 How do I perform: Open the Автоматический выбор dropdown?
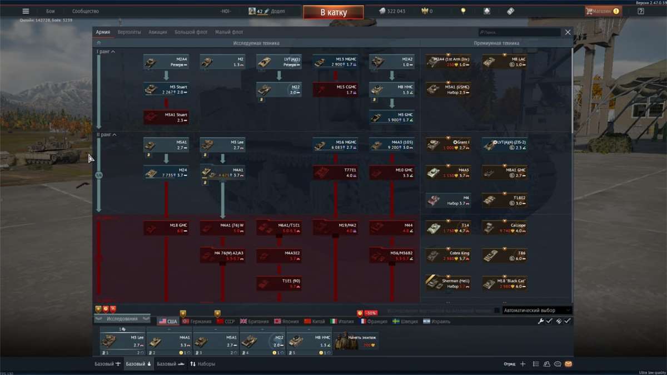537,311
